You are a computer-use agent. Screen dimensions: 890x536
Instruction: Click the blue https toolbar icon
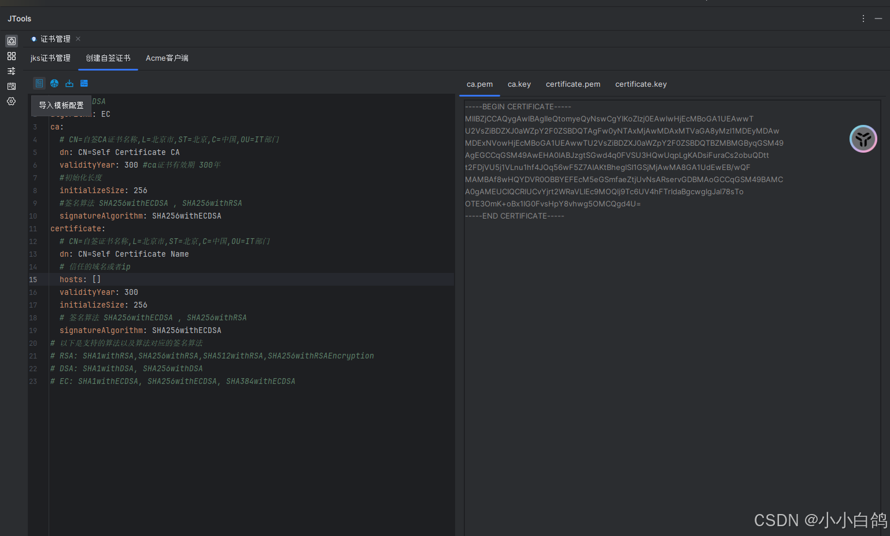tap(84, 83)
